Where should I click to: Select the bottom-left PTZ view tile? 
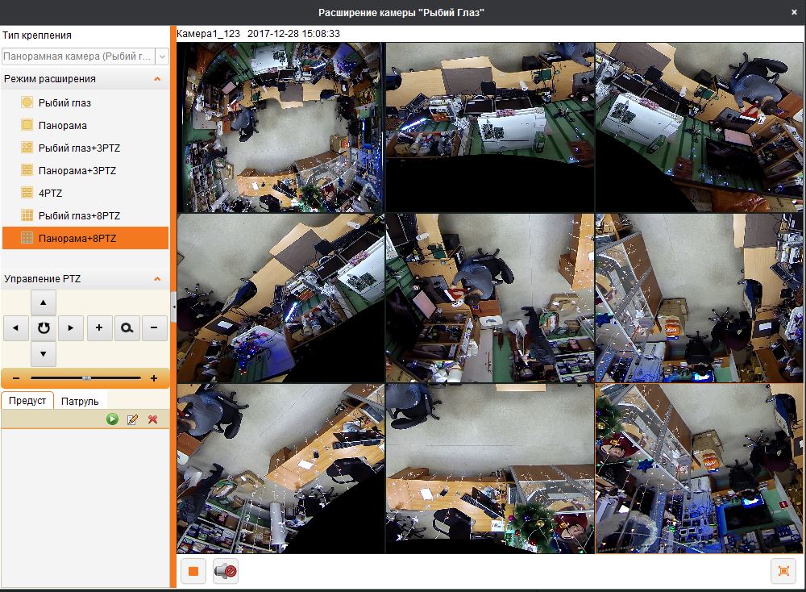(280, 469)
